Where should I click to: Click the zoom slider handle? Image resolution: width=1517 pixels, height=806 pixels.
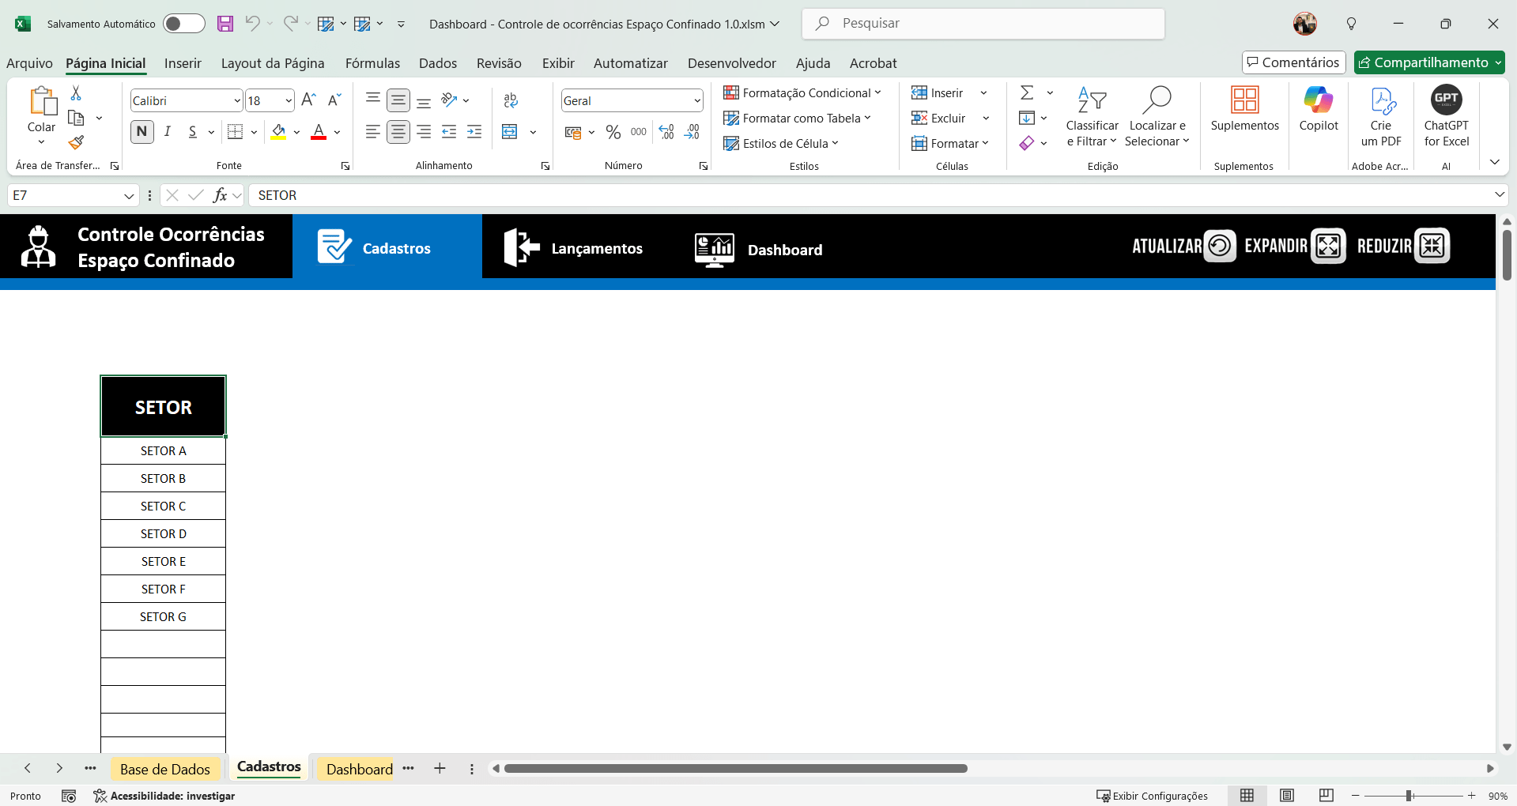[1409, 796]
